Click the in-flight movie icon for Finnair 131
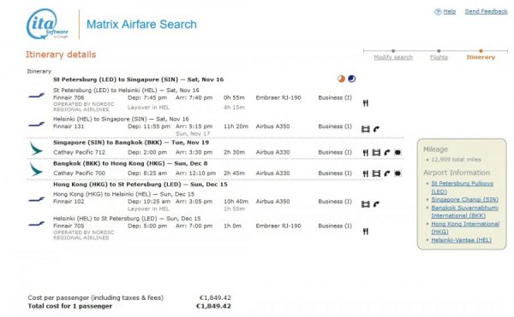Screen dimensions: 514x317 366,129
